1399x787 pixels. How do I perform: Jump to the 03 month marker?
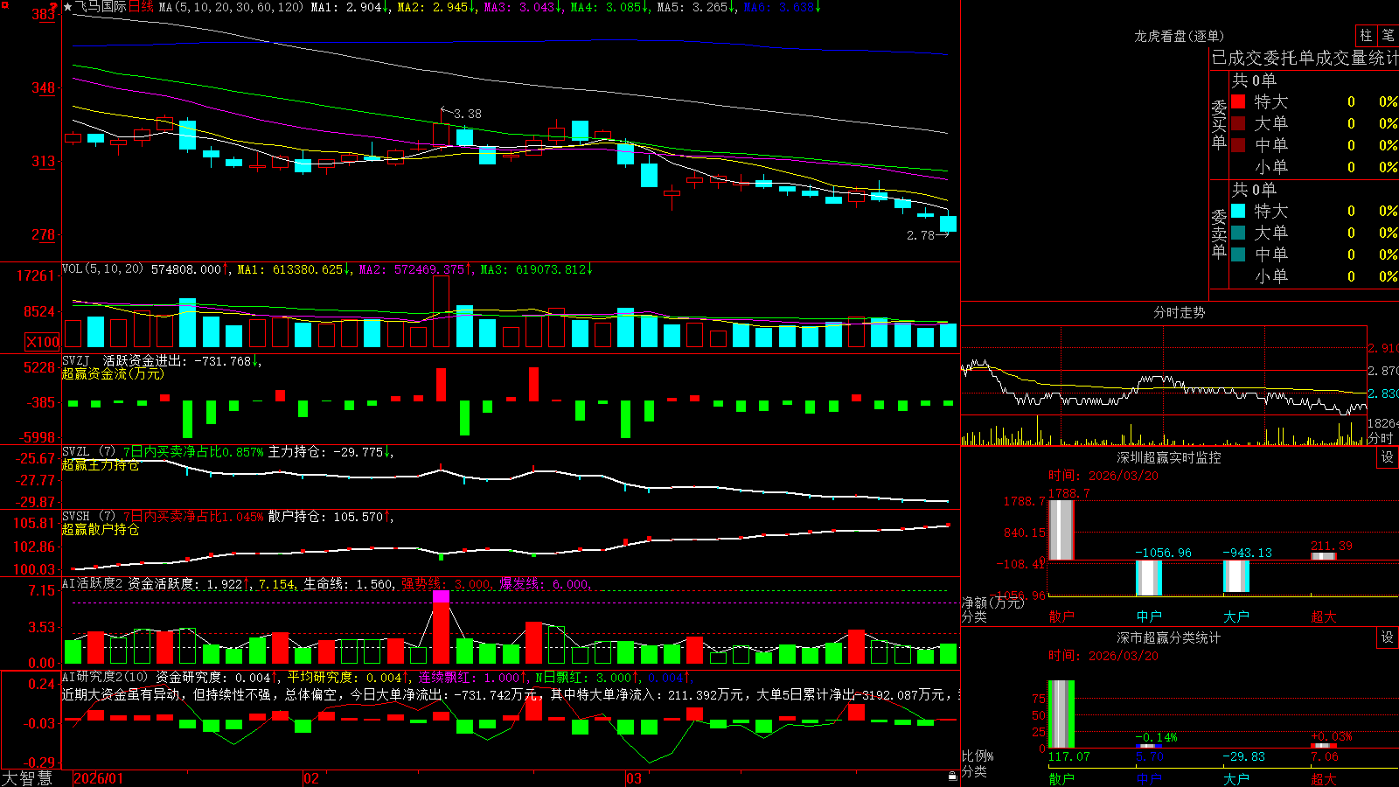[x=634, y=778]
